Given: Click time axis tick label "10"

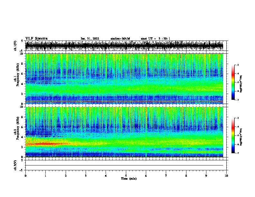Looking at the screenshot, I should click(226, 176).
